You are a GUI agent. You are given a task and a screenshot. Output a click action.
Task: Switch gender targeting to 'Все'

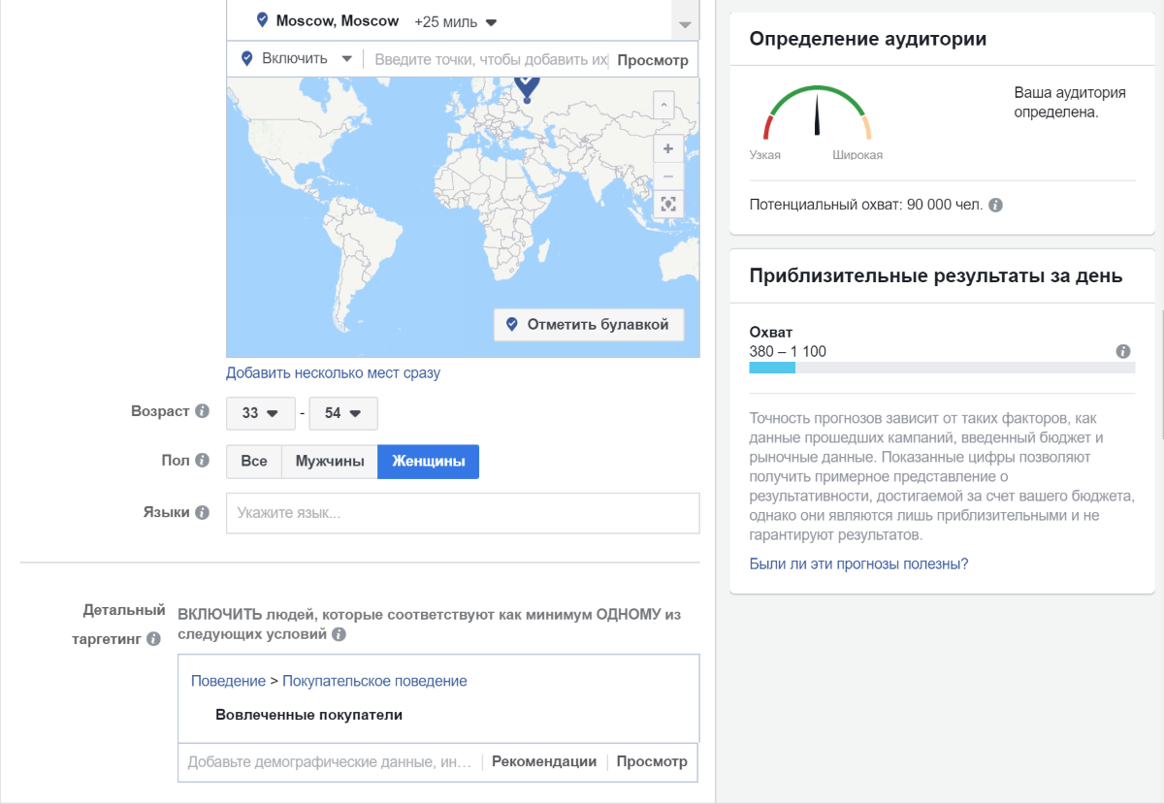[253, 461]
